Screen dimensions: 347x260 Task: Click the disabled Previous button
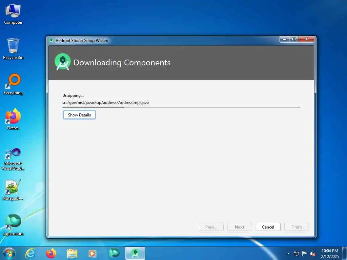click(211, 227)
